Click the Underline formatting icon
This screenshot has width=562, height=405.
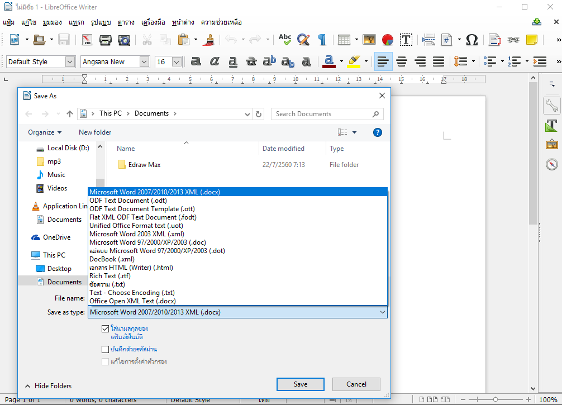(x=233, y=61)
